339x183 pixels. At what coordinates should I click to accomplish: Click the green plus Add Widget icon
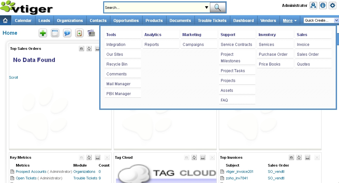pos(43,33)
